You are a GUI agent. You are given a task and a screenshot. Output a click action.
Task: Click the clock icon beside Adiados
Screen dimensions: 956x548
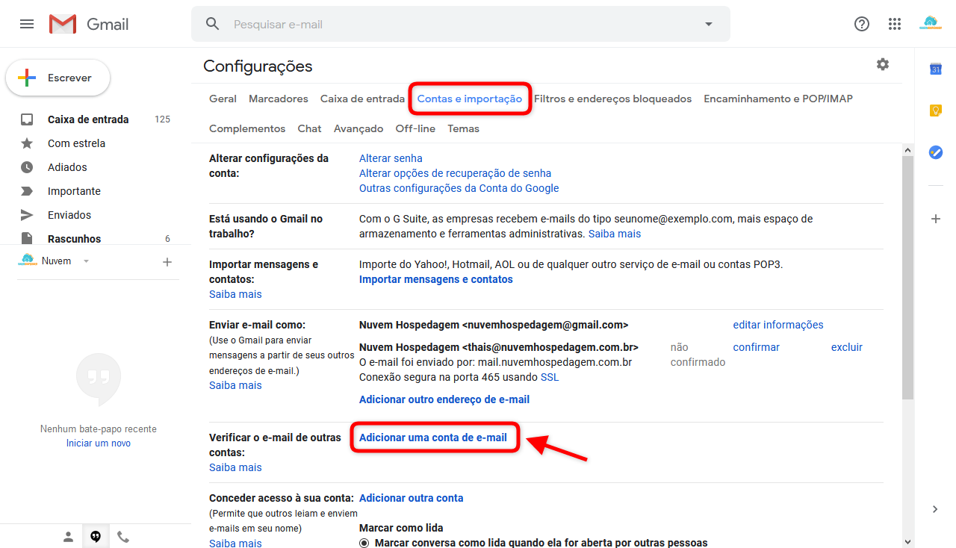(x=27, y=167)
